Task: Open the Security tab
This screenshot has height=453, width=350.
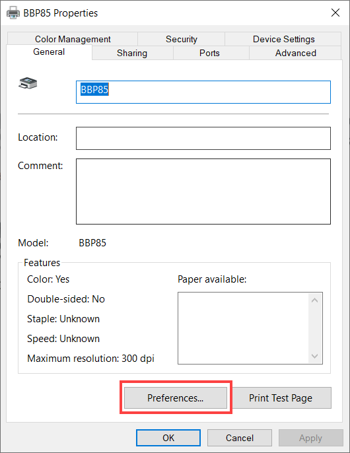Action: coord(182,39)
